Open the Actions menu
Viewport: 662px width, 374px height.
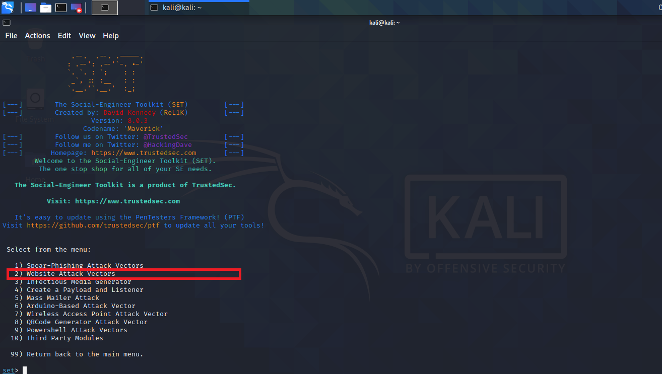(x=38, y=36)
